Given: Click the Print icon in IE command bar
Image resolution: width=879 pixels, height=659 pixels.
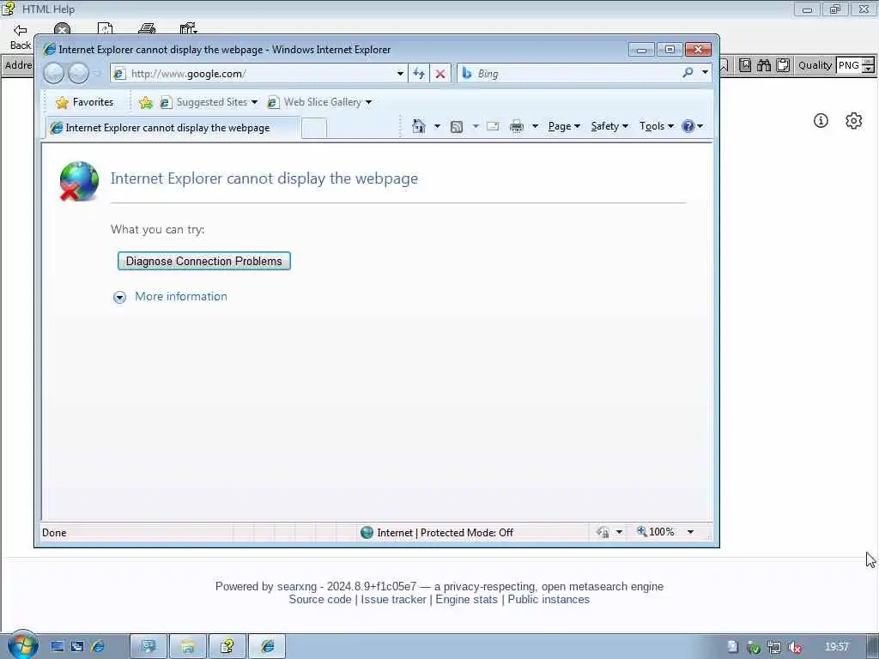Looking at the screenshot, I should tap(516, 127).
